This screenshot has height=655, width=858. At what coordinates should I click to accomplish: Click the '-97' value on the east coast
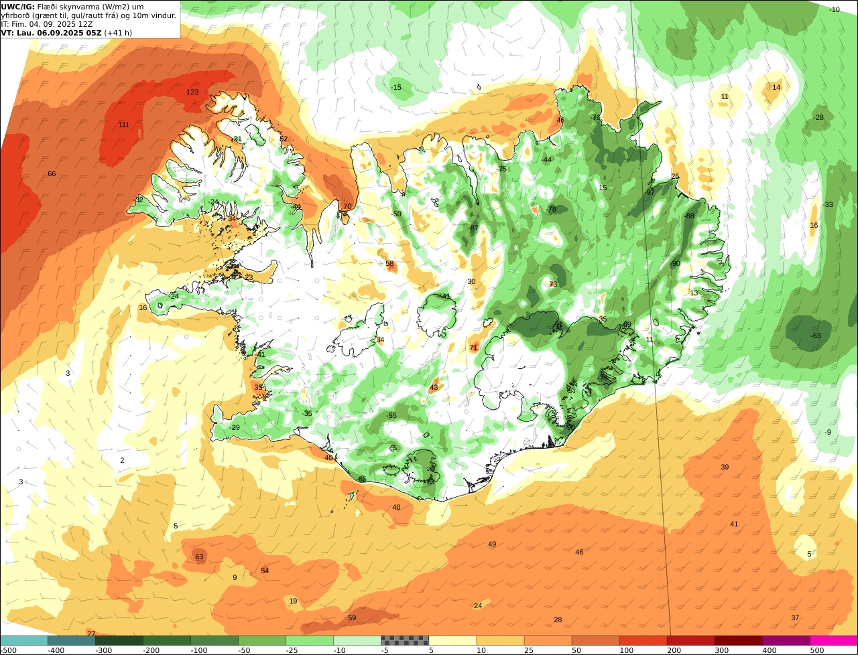[x=649, y=192]
